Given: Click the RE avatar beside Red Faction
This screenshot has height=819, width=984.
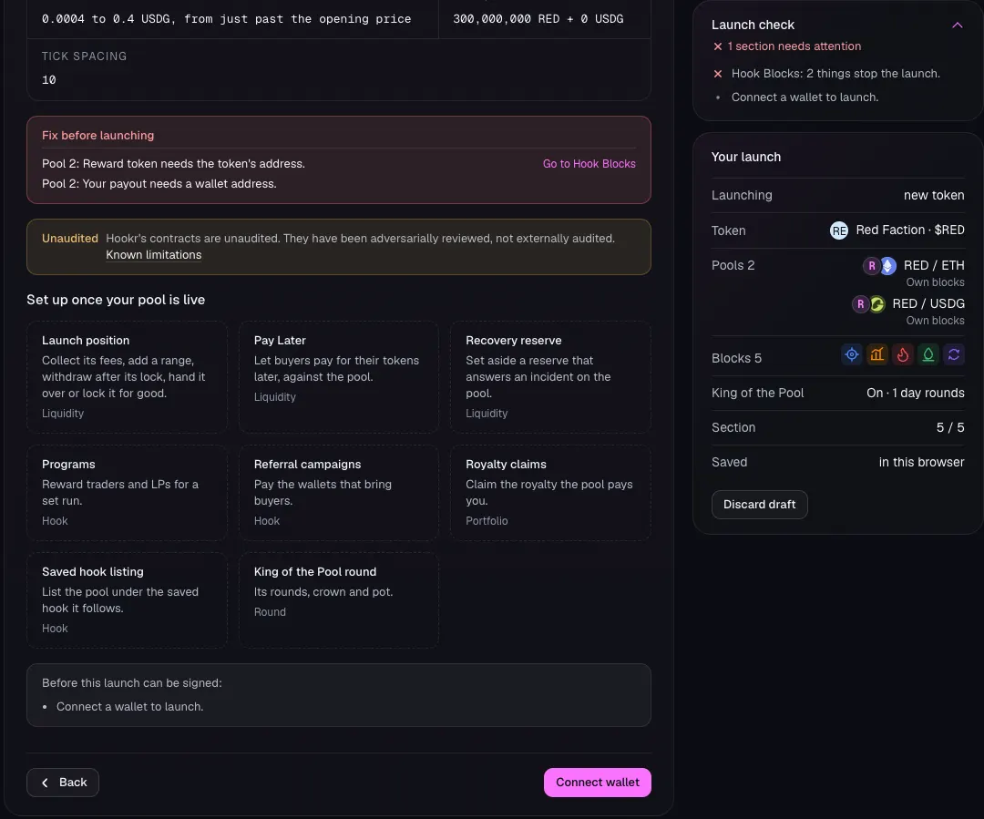Looking at the screenshot, I should (839, 230).
